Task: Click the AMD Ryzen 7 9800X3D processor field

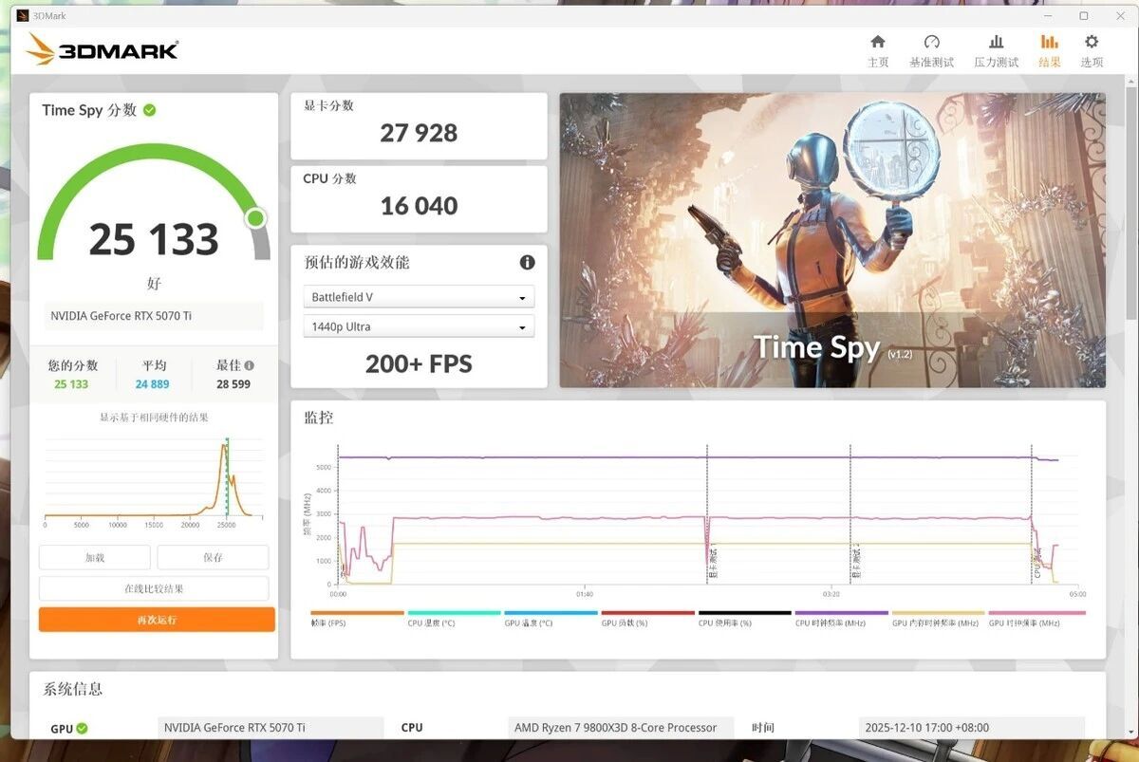Action: click(621, 728)
